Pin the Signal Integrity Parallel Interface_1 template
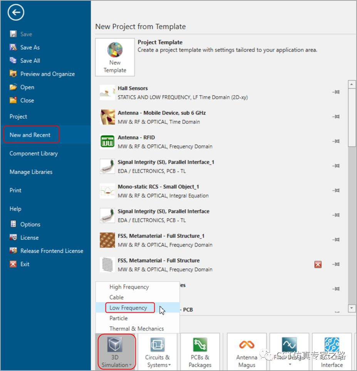Screen dimensions: 357x371 pyautogui.click(x=336, y=166)
